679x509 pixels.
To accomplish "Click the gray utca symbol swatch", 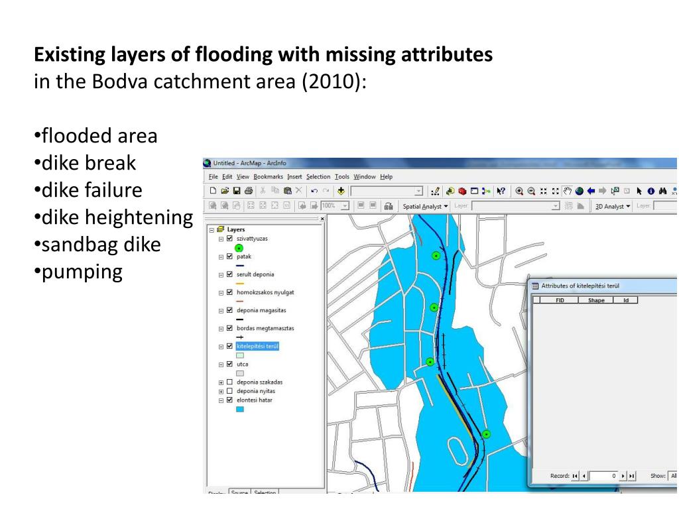I will tap(240, 374).
